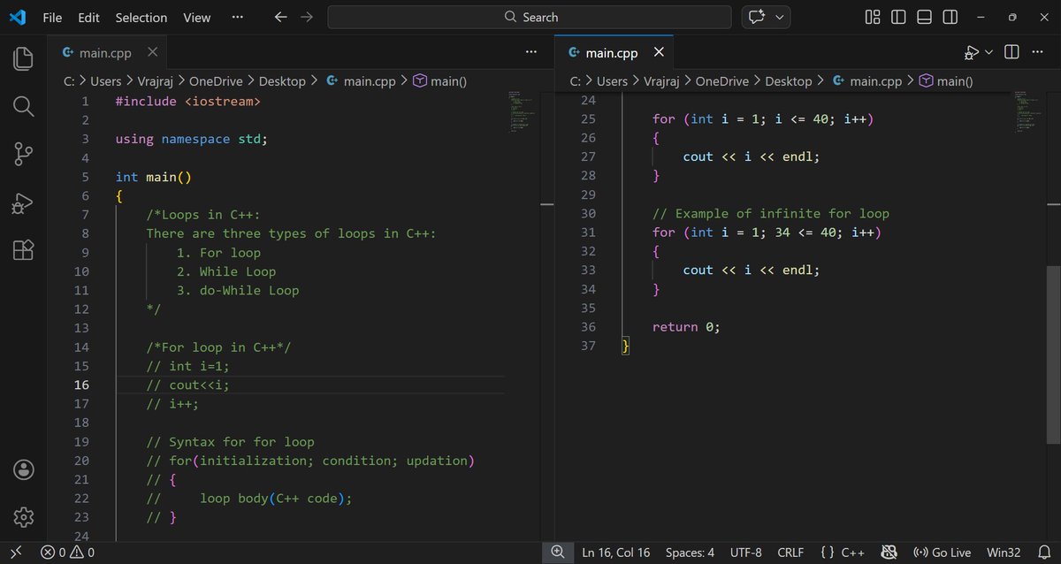The width and height of the screenshot is (1061, 564).
Task: Open the Extensions view
Action: coord(24,251)
